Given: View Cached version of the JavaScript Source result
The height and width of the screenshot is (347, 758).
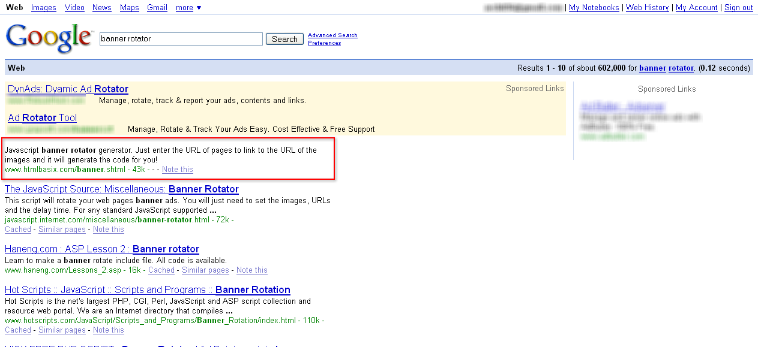Looking at the screenshot, I should (x=17, y=229).
